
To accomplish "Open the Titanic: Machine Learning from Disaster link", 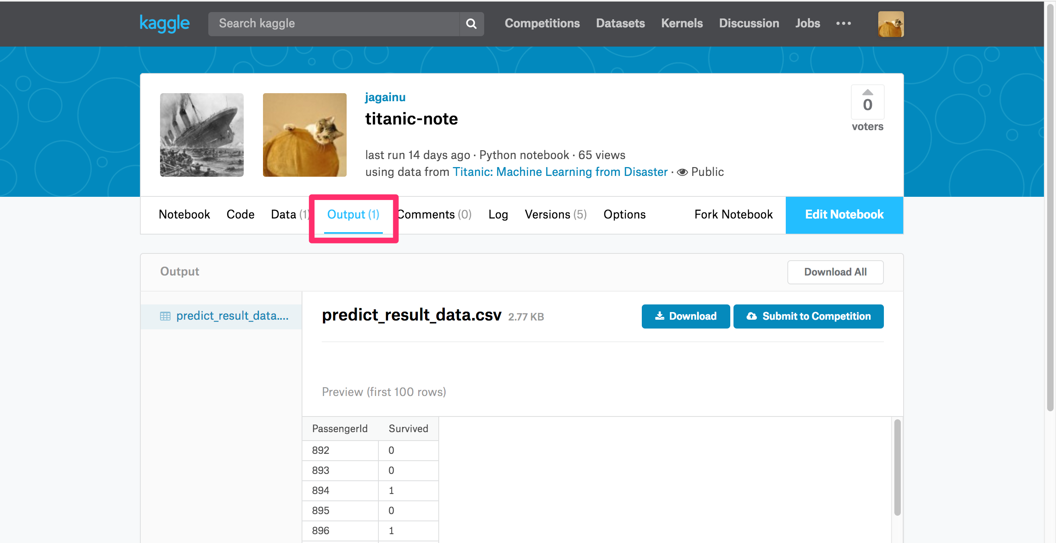I will click(560, 172).
